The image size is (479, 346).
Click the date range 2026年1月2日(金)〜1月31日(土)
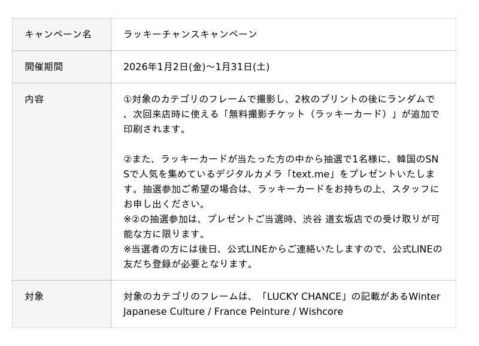pyautogui.click(x=196, y=67)
